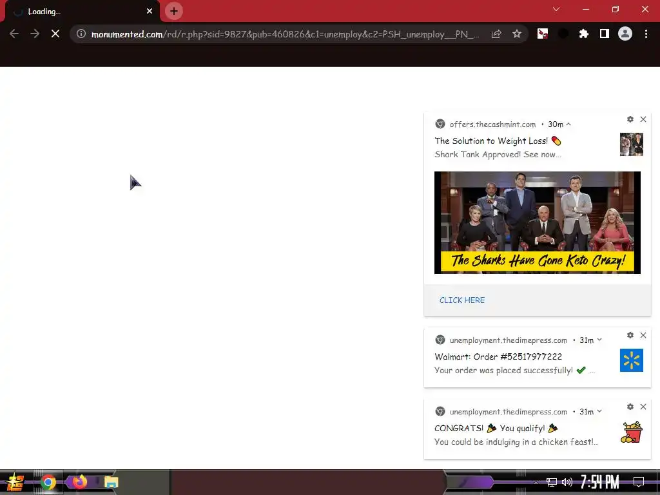Stop loading the page with X button
The height and width of the screenshot is (495, 660).
(55, 34)
